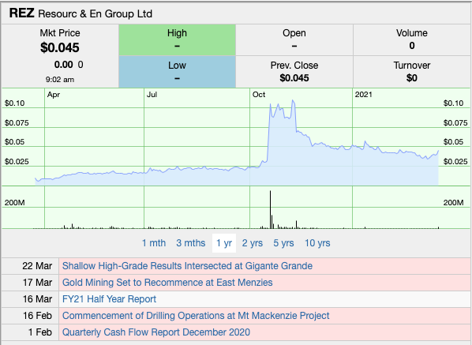Click the Prev. Close $0.045 value
Screen dimensions: 472x345
(x=294, y=78)
